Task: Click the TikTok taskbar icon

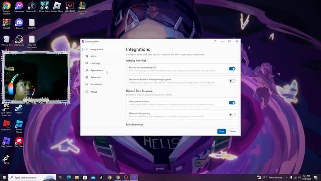Action: point(101,177)
